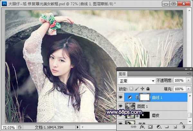Add a layer mask with mask icon
Screen dimensions: 193x131
click(x=150, y=127)
